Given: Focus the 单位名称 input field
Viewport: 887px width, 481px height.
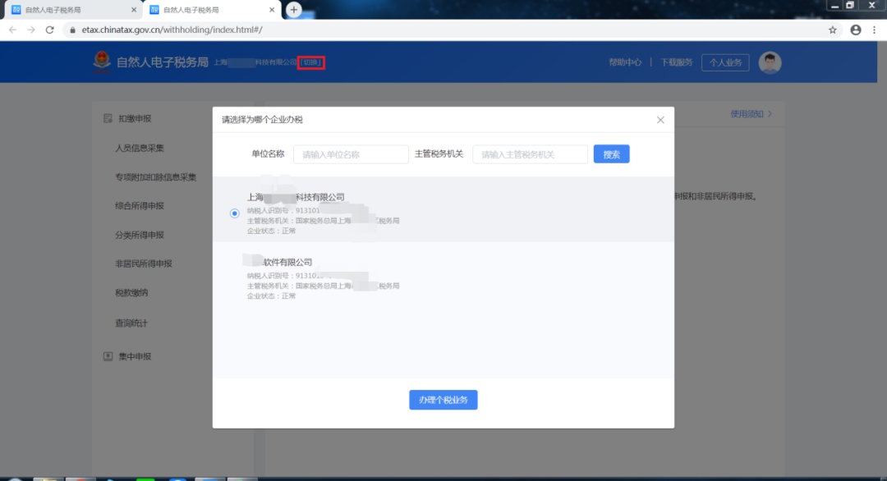Looking at the screenshot, I should coord(351,154).
